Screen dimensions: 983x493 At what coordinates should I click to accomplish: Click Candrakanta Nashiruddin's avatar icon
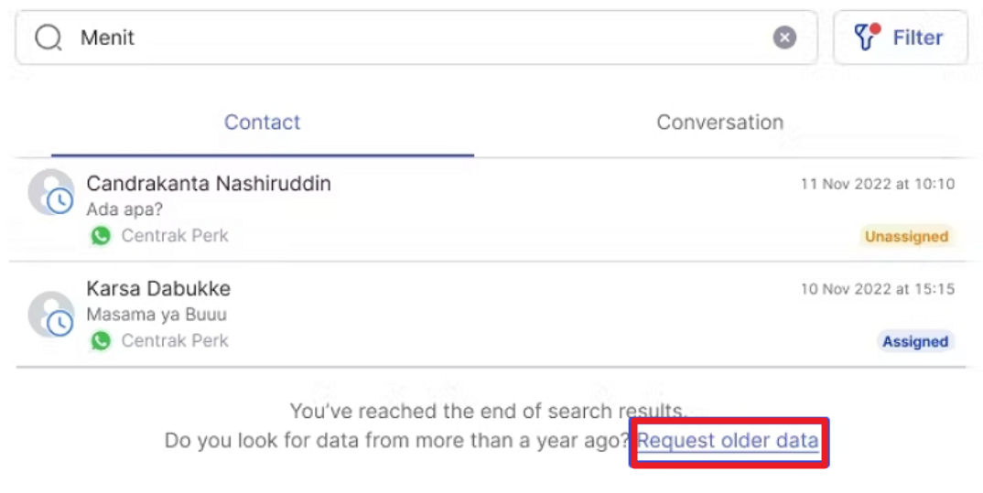pyautogui.click(x=50, y=192)
